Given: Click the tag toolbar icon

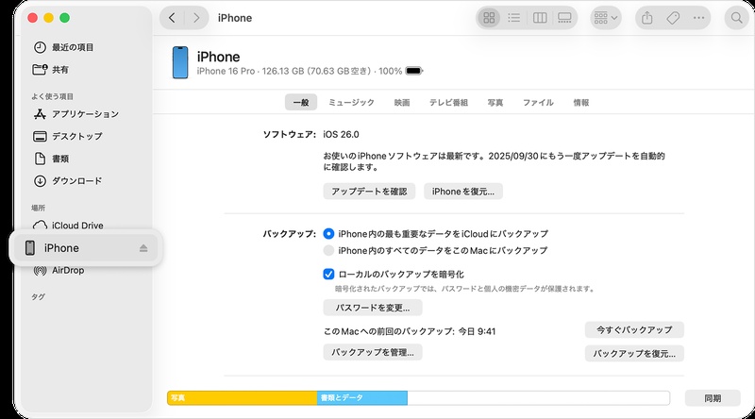Looking at the screenshot, I should pyautogui.click(x=673, y=18).
